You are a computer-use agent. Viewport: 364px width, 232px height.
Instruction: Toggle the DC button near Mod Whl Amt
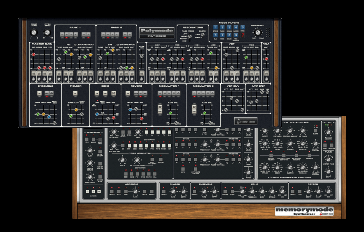click(123, 145)
